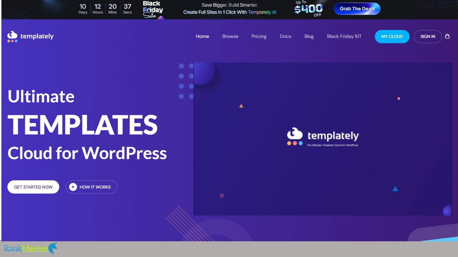Click the countdown Days value
The image size is (458, 257).
coord(83,7)
